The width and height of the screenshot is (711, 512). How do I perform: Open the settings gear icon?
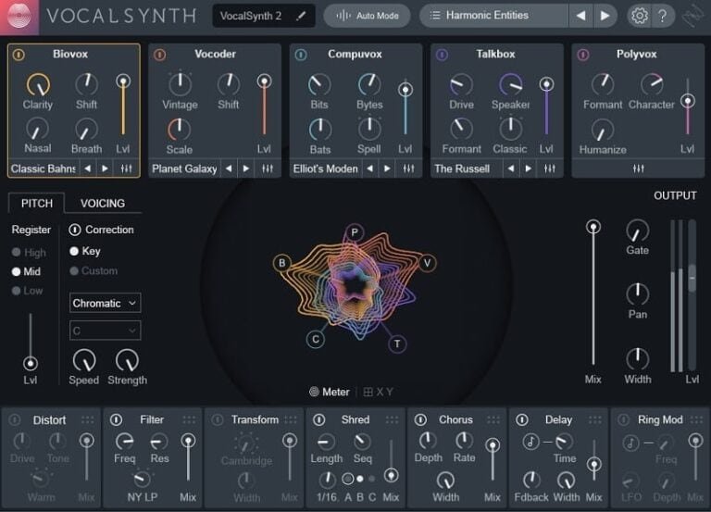(639, 16)
